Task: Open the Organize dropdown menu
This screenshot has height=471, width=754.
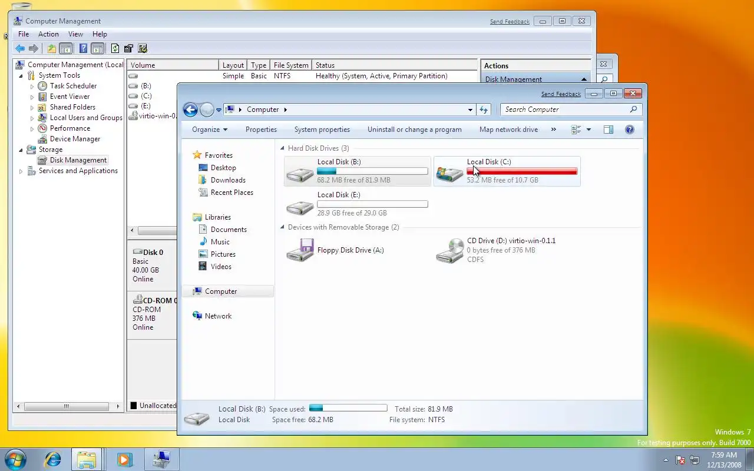Action: click(210, 130)
